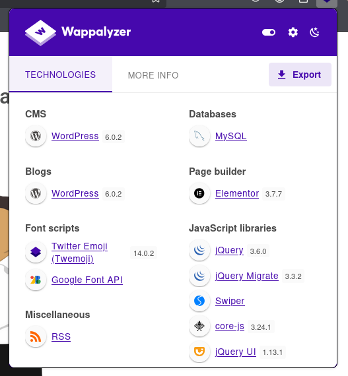The height and width of the screenshot is (376, 348).
Task: Click the Twitter Emoji icon
Action: tap(36, 252)
